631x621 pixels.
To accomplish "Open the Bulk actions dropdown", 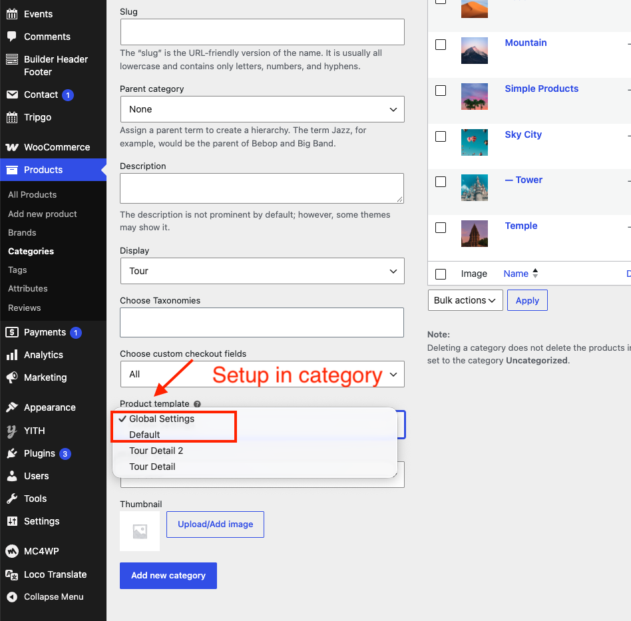I will point(465,300).
